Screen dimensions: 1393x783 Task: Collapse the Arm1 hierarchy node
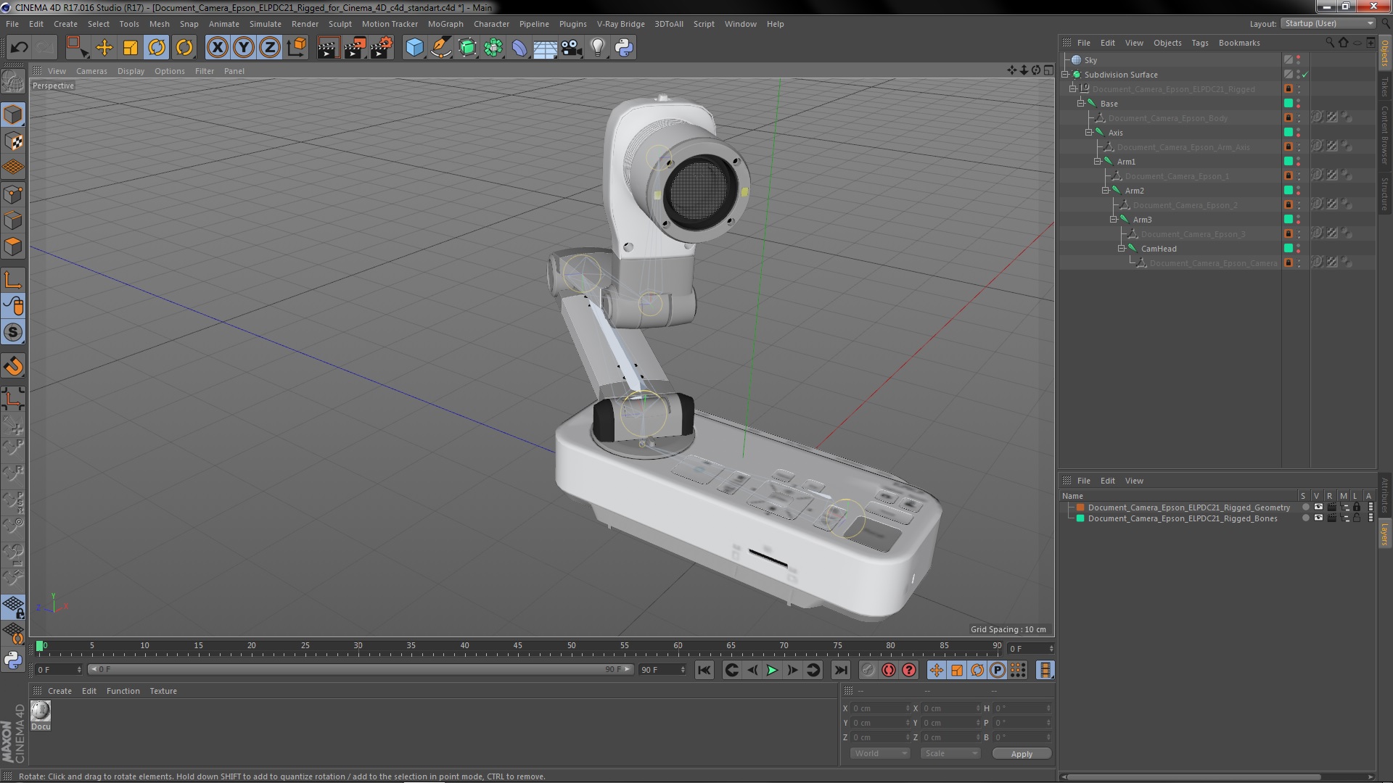[1097, 162]
